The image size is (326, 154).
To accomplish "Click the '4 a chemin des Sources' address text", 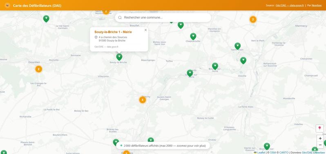I will point(113,37).
